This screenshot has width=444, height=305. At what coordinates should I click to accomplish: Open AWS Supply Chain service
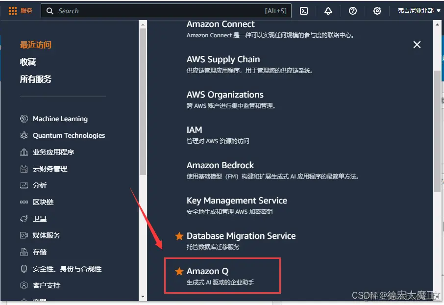223,59
